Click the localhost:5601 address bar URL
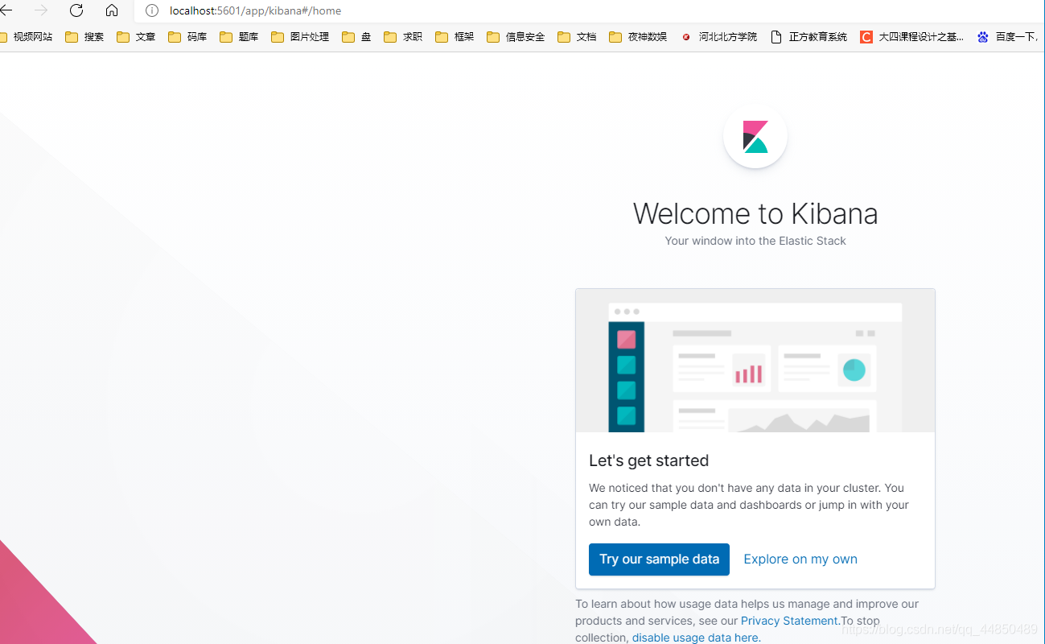The image size is (1045, 644). point(255,11)
